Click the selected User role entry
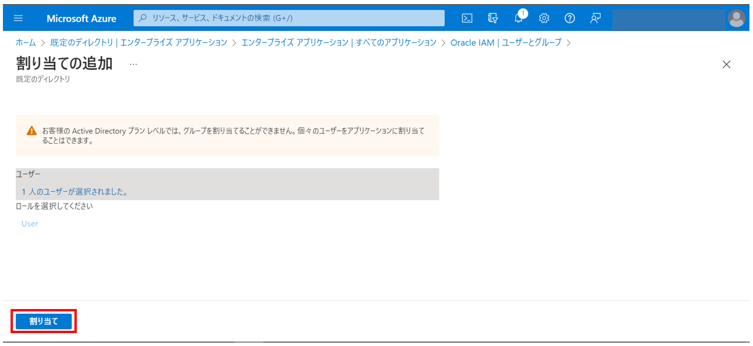Viewport: 753px width, 346px height. (29, 223)
